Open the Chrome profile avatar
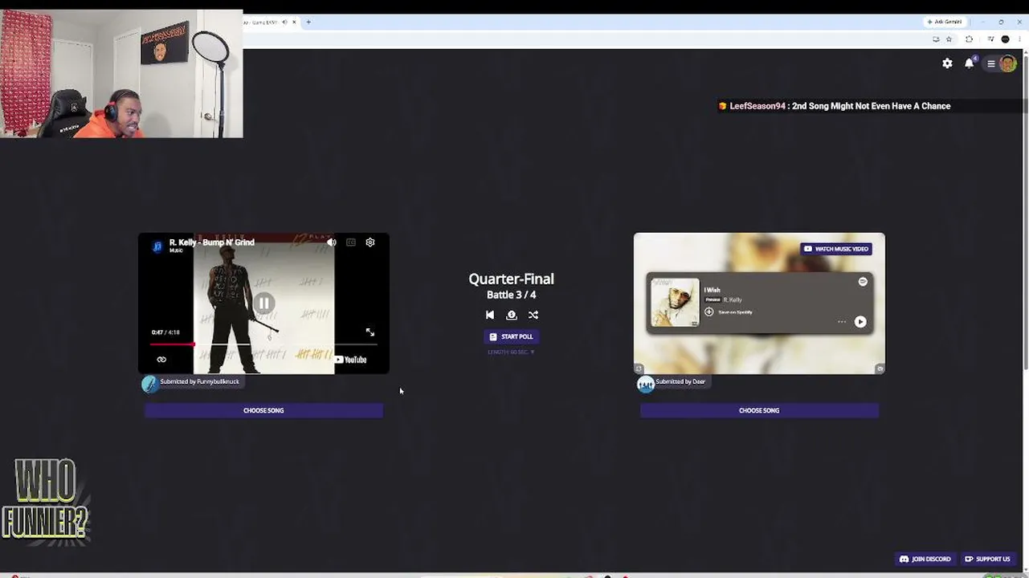 click(x=1005, y=39)
